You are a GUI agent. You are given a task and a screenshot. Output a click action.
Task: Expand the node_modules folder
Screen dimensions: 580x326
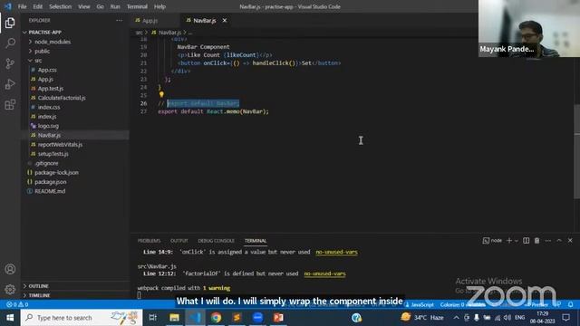[x=53, y=42]
